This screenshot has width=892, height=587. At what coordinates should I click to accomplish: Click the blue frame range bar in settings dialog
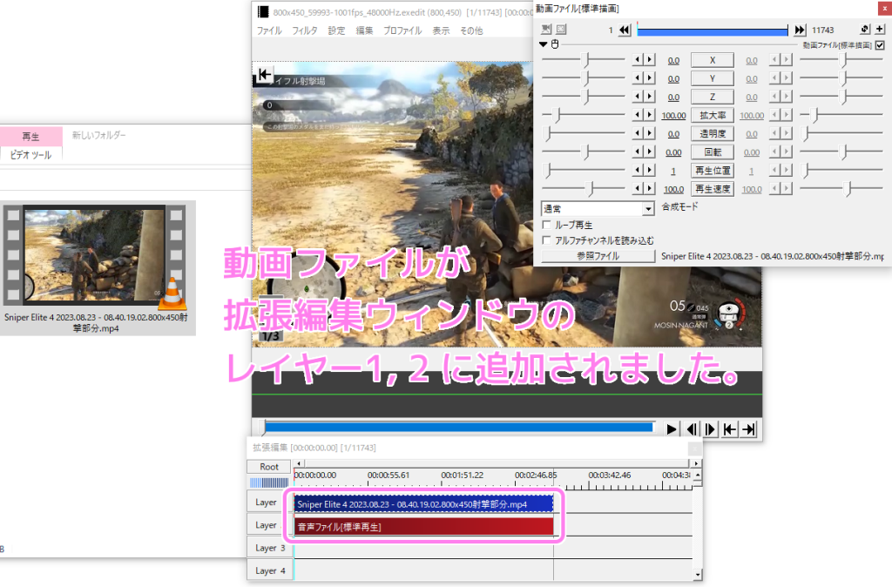(x=713, y=30)
